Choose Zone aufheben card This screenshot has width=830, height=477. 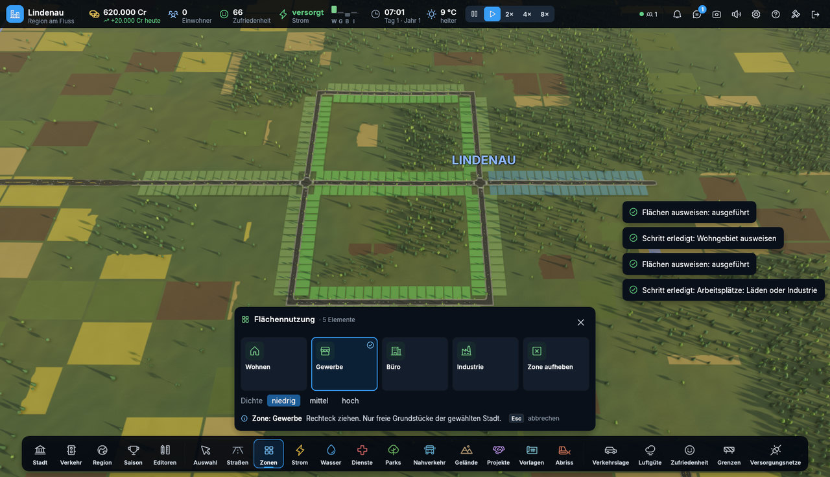coord(556,364)
